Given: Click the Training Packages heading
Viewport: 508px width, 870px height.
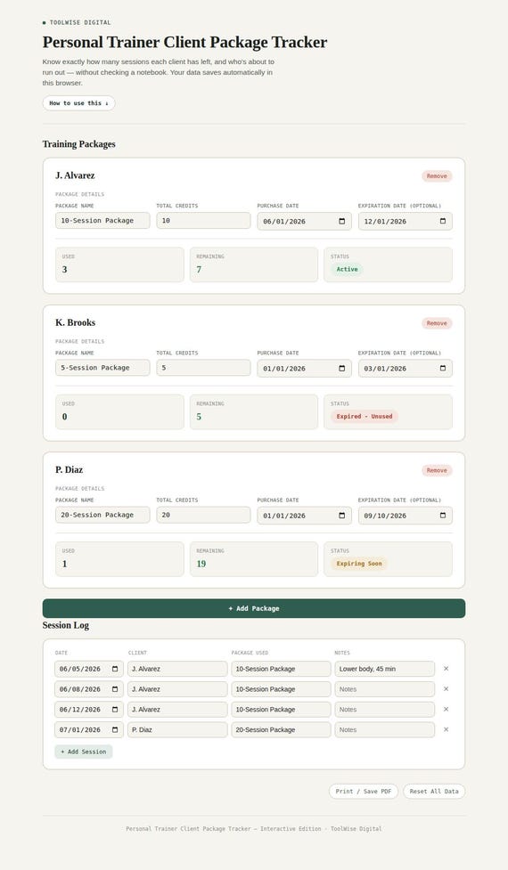Looking at the screenshot, I should coord(78,144).
